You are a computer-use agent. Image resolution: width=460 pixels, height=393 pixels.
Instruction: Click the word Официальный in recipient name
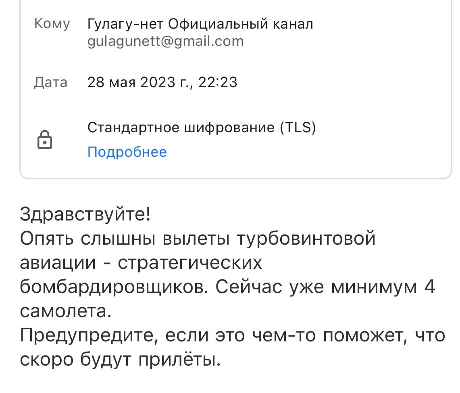(218, 24)
